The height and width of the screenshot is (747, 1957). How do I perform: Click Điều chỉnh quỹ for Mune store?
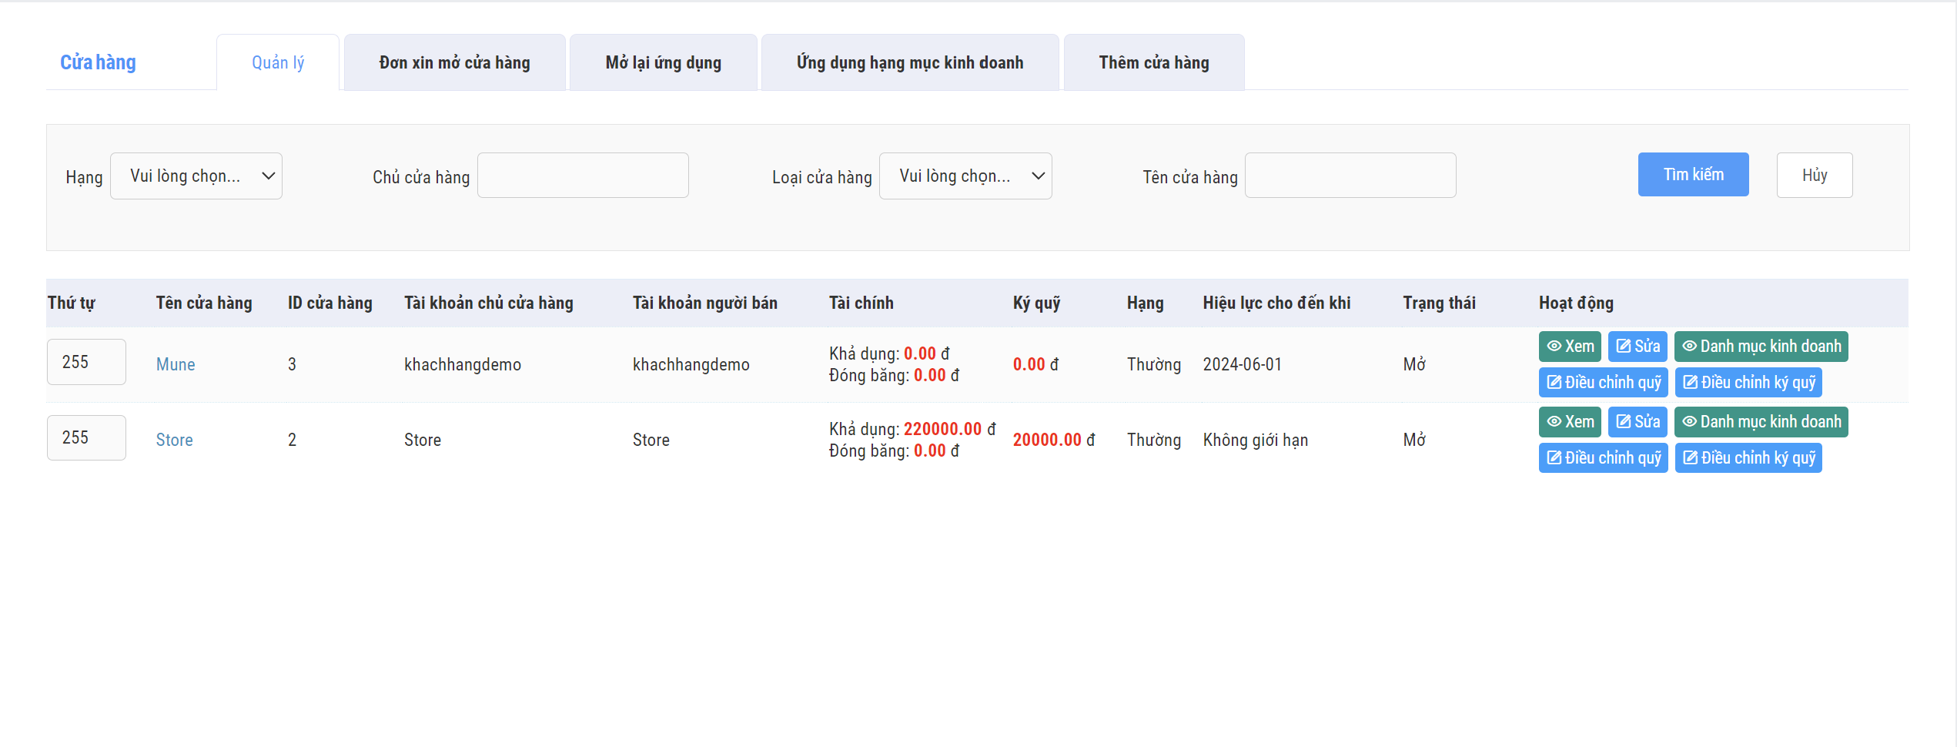point(1603,383)
